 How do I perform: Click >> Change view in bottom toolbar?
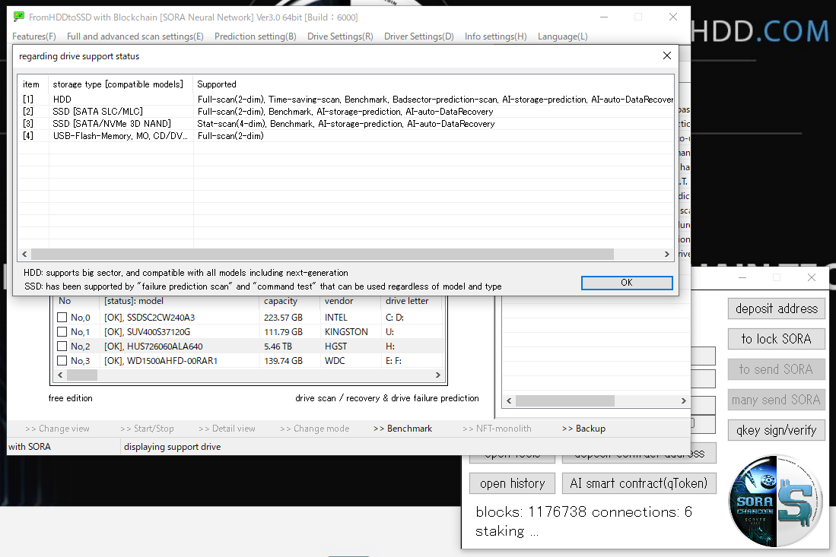pyautogui.click(x=57, y=429)
